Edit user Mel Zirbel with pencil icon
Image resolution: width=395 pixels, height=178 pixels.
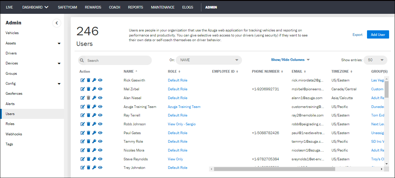click(x=83, y=89)
